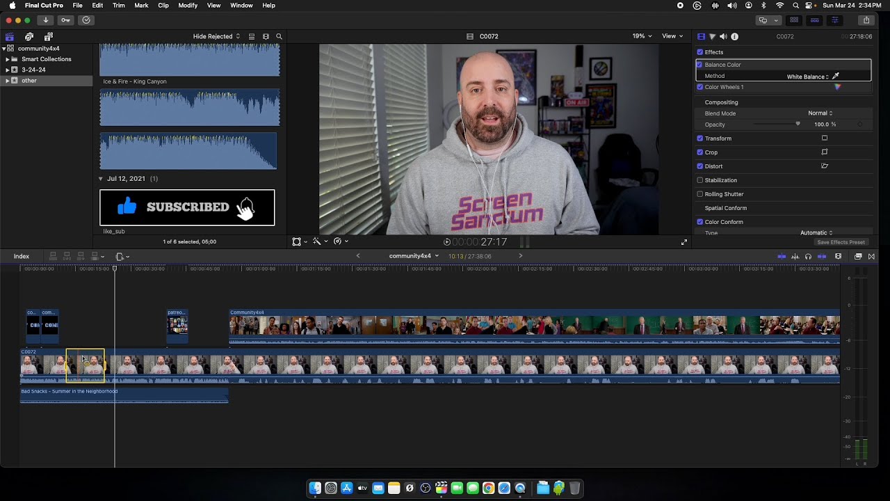Open the Video inspector tab icon

pos(701,36)
